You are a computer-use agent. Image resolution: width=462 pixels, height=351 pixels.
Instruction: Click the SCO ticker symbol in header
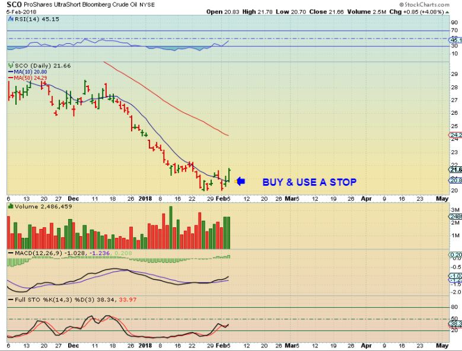pyautogui.click(x=14, y=5)
